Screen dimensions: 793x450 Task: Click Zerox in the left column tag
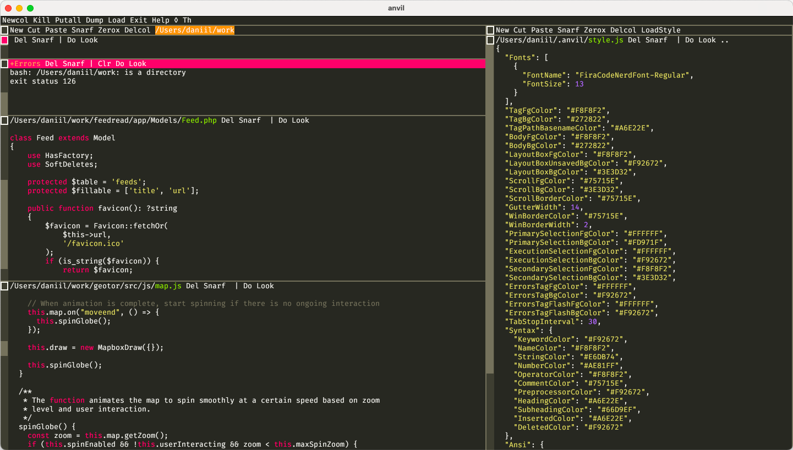(x=109, y=30)
